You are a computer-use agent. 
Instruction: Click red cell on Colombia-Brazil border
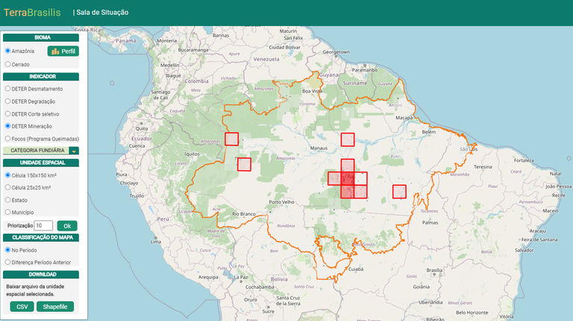pos(232,139)
